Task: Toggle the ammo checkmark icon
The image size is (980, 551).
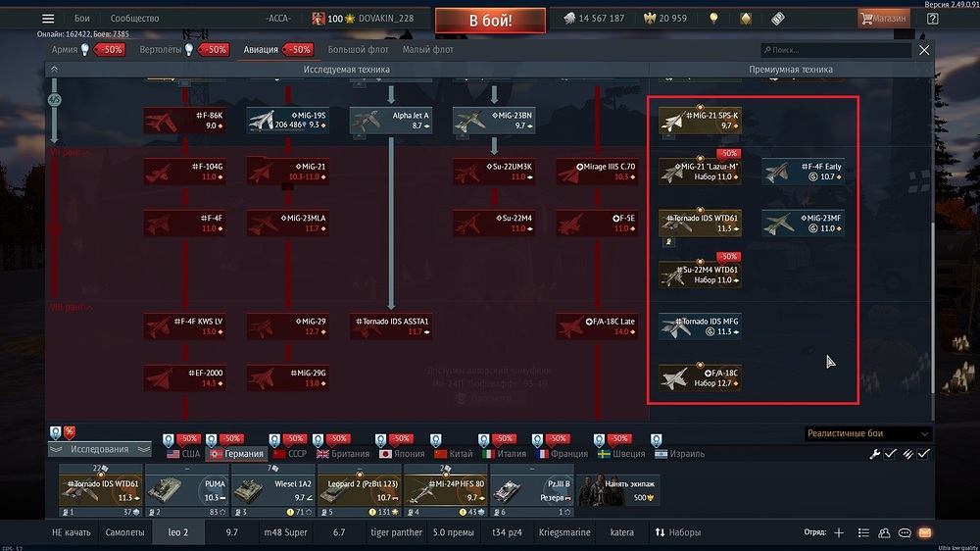Action: pyautogui.click(x=906, y=454)
